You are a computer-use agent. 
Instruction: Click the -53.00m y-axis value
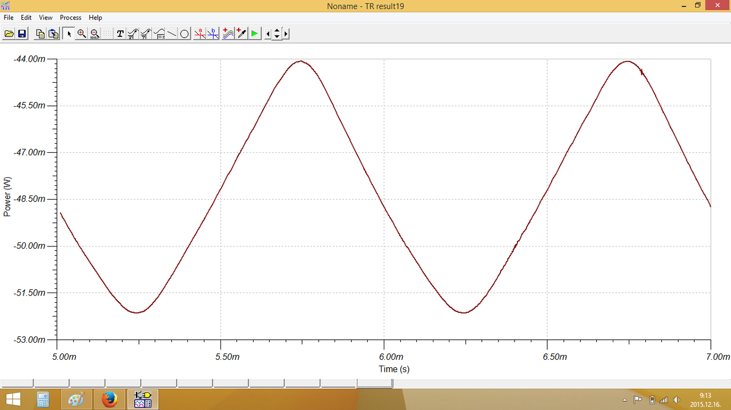(x=29, y=339)
